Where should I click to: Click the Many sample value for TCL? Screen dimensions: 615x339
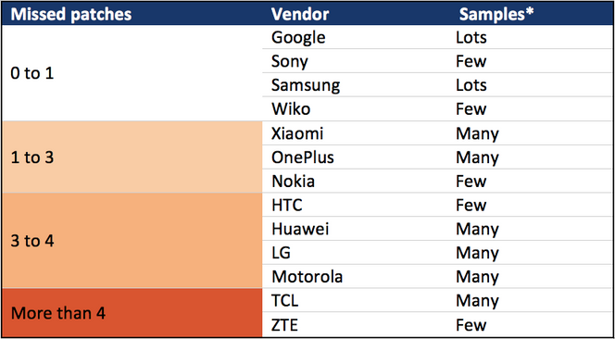click(x=477, y=301)
